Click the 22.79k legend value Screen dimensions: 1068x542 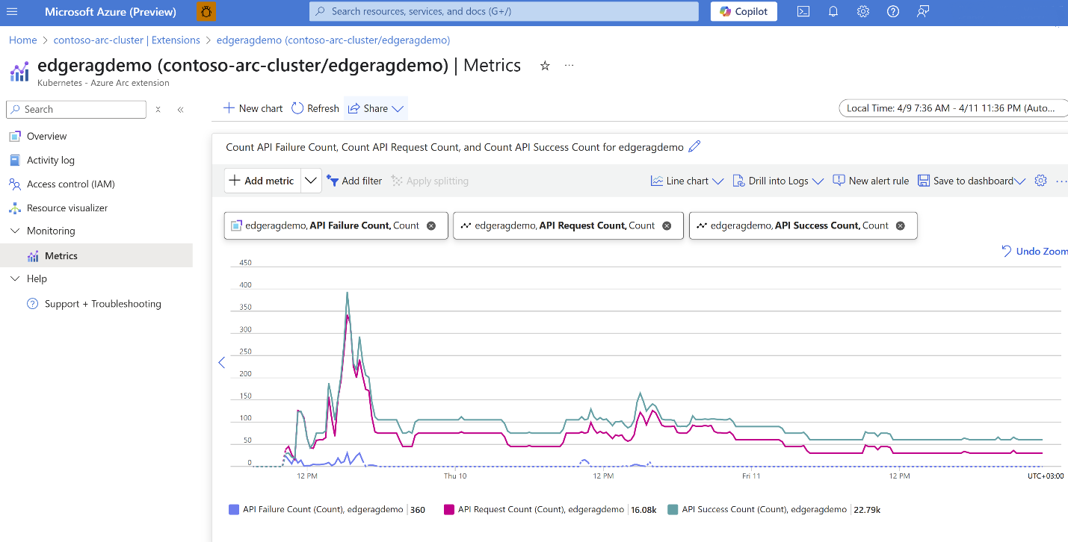coord(868,510)
